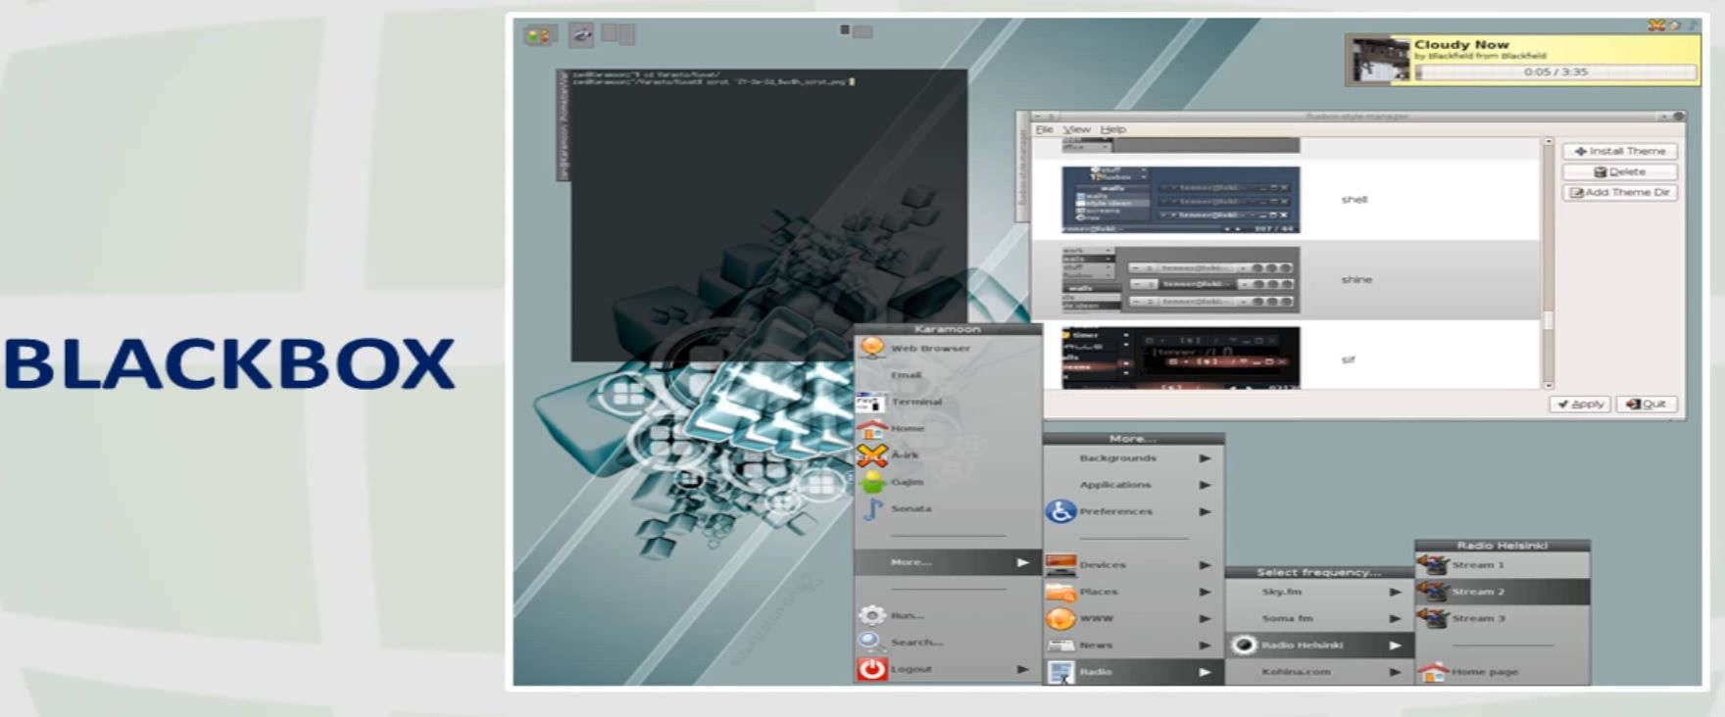1725x717 pixels.
Task: Expand the Kohina.com submenu arrow
Action: pos(1395,672)
